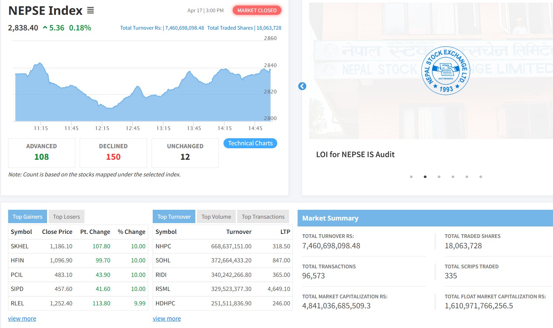Switch to the Top Volume tab
Screen dimensions: 553x328
216,217
